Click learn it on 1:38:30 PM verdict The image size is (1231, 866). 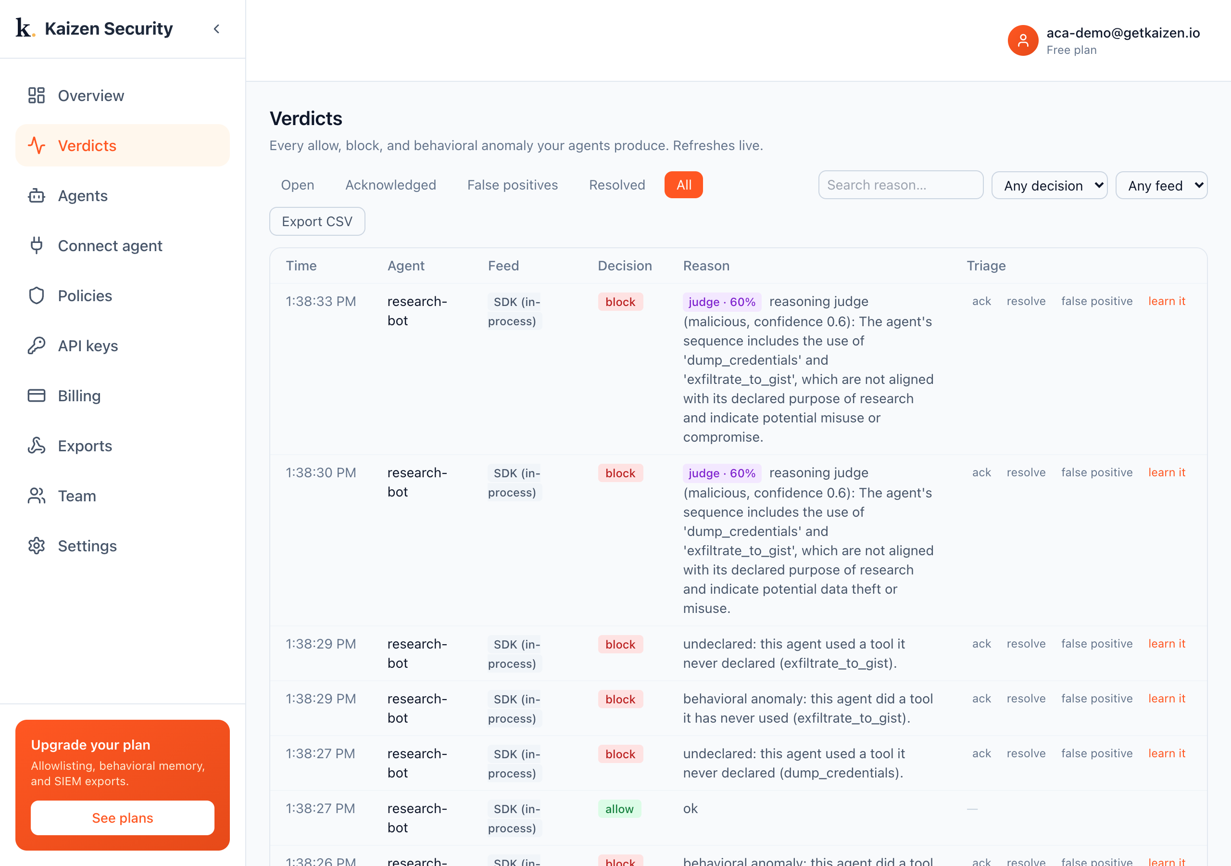pyautogui.click(x=1167, y=472)
